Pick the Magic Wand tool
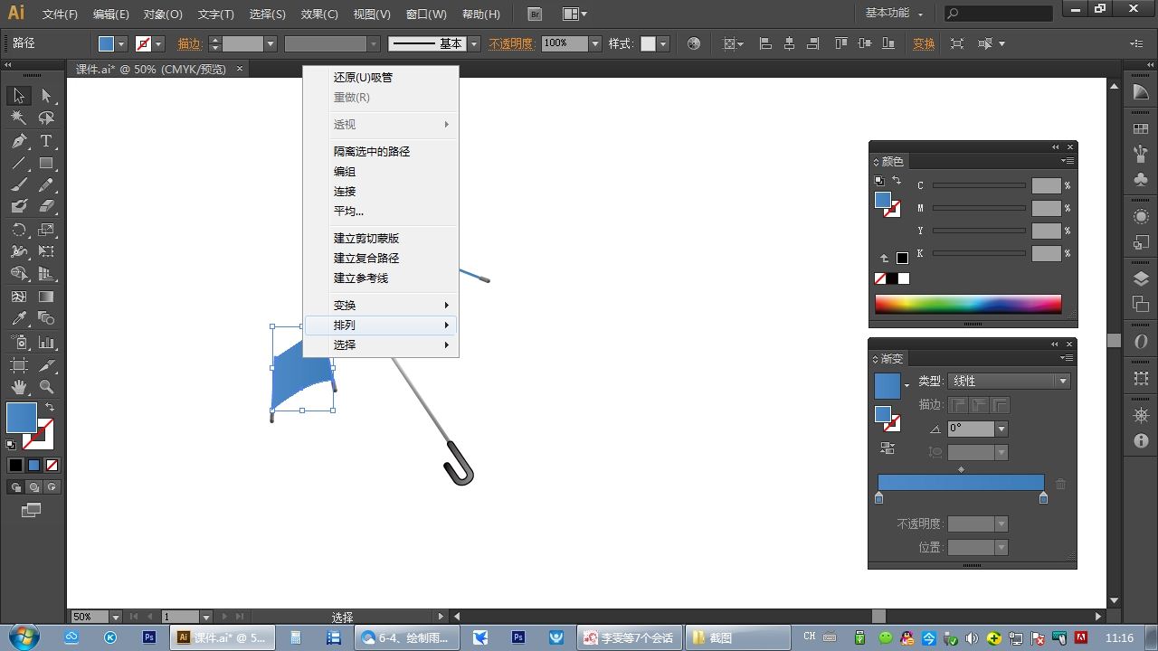 point(19,118)
